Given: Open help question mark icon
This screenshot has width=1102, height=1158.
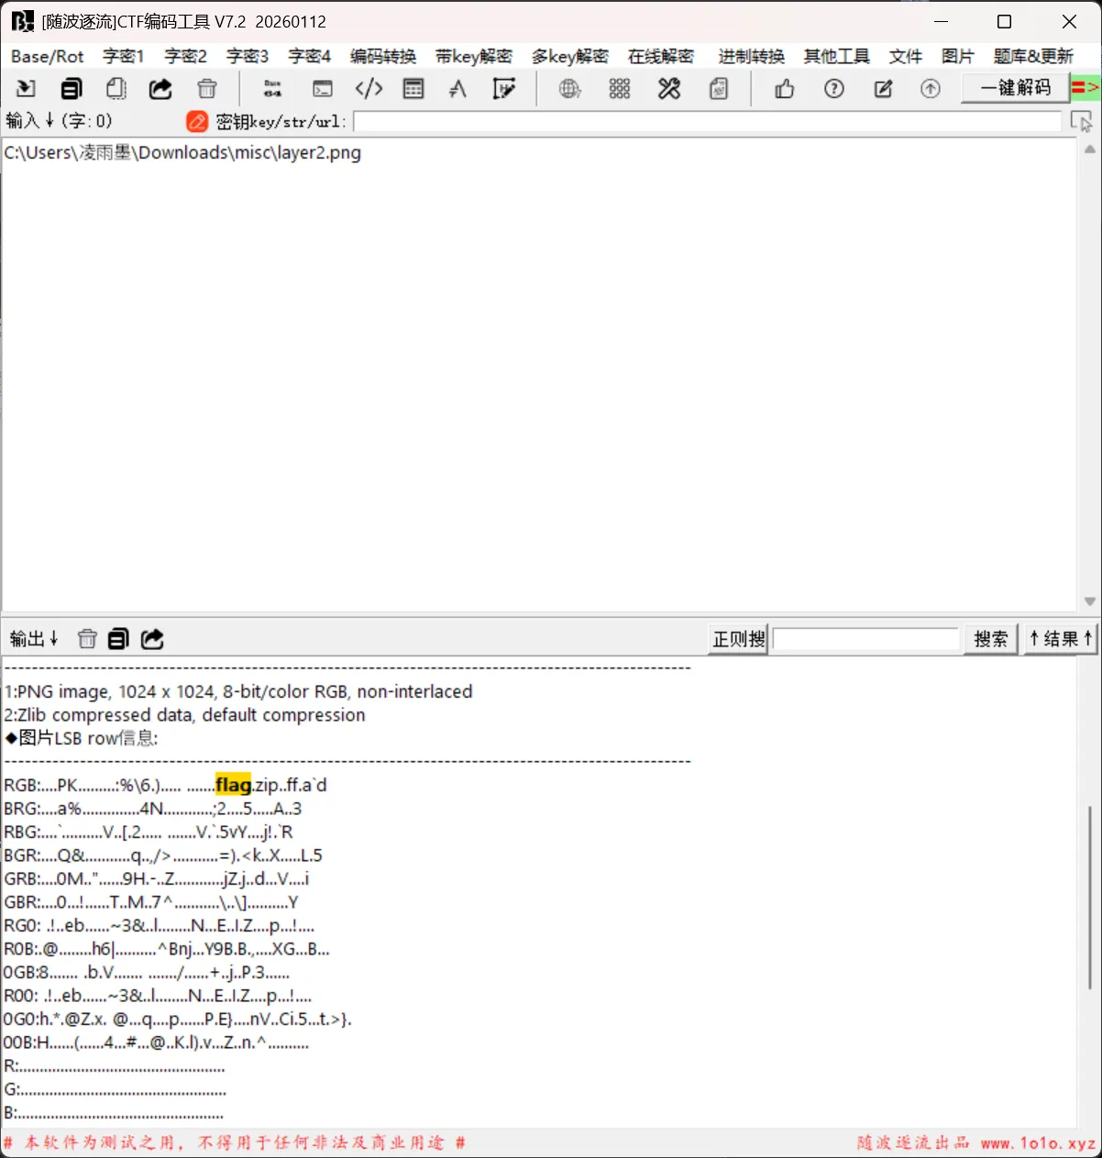Looking at the screenshot, I should pos(834,88).
